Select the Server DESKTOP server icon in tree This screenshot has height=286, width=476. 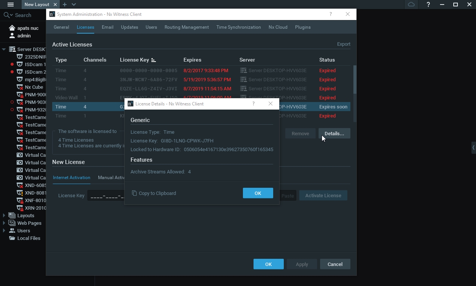pos(12,49)
